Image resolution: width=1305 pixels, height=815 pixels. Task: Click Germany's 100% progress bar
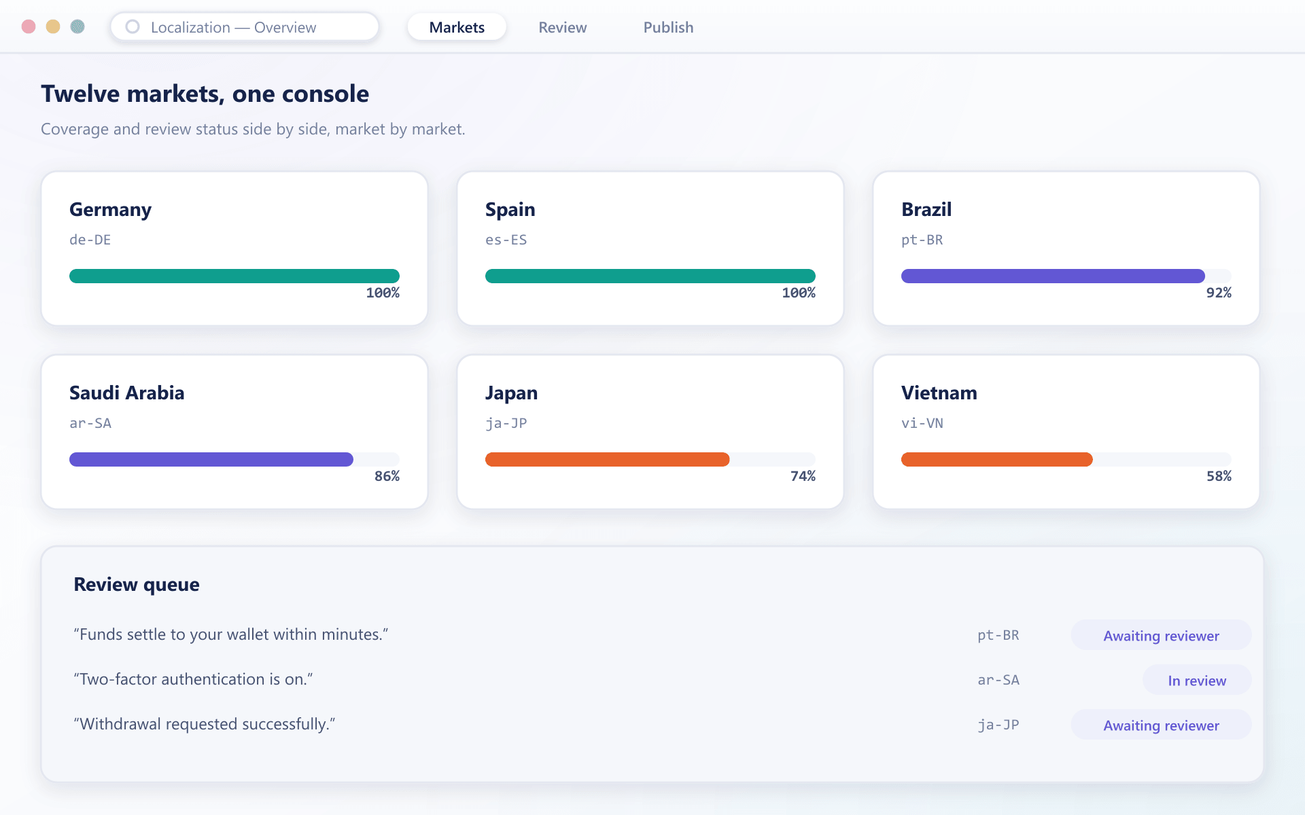[x=234, y=276]
